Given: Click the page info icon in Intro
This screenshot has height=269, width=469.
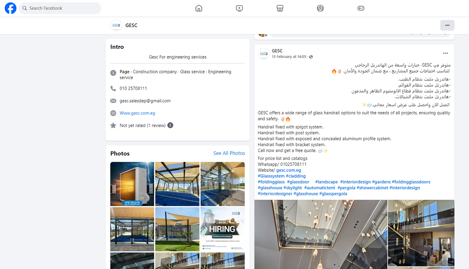Looking at the screenshot, I should pyautogui.click(x=113, y=73).
